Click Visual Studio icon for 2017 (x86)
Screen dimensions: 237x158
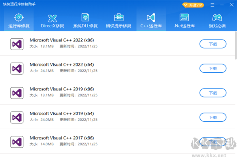click(x=17, y=142)
